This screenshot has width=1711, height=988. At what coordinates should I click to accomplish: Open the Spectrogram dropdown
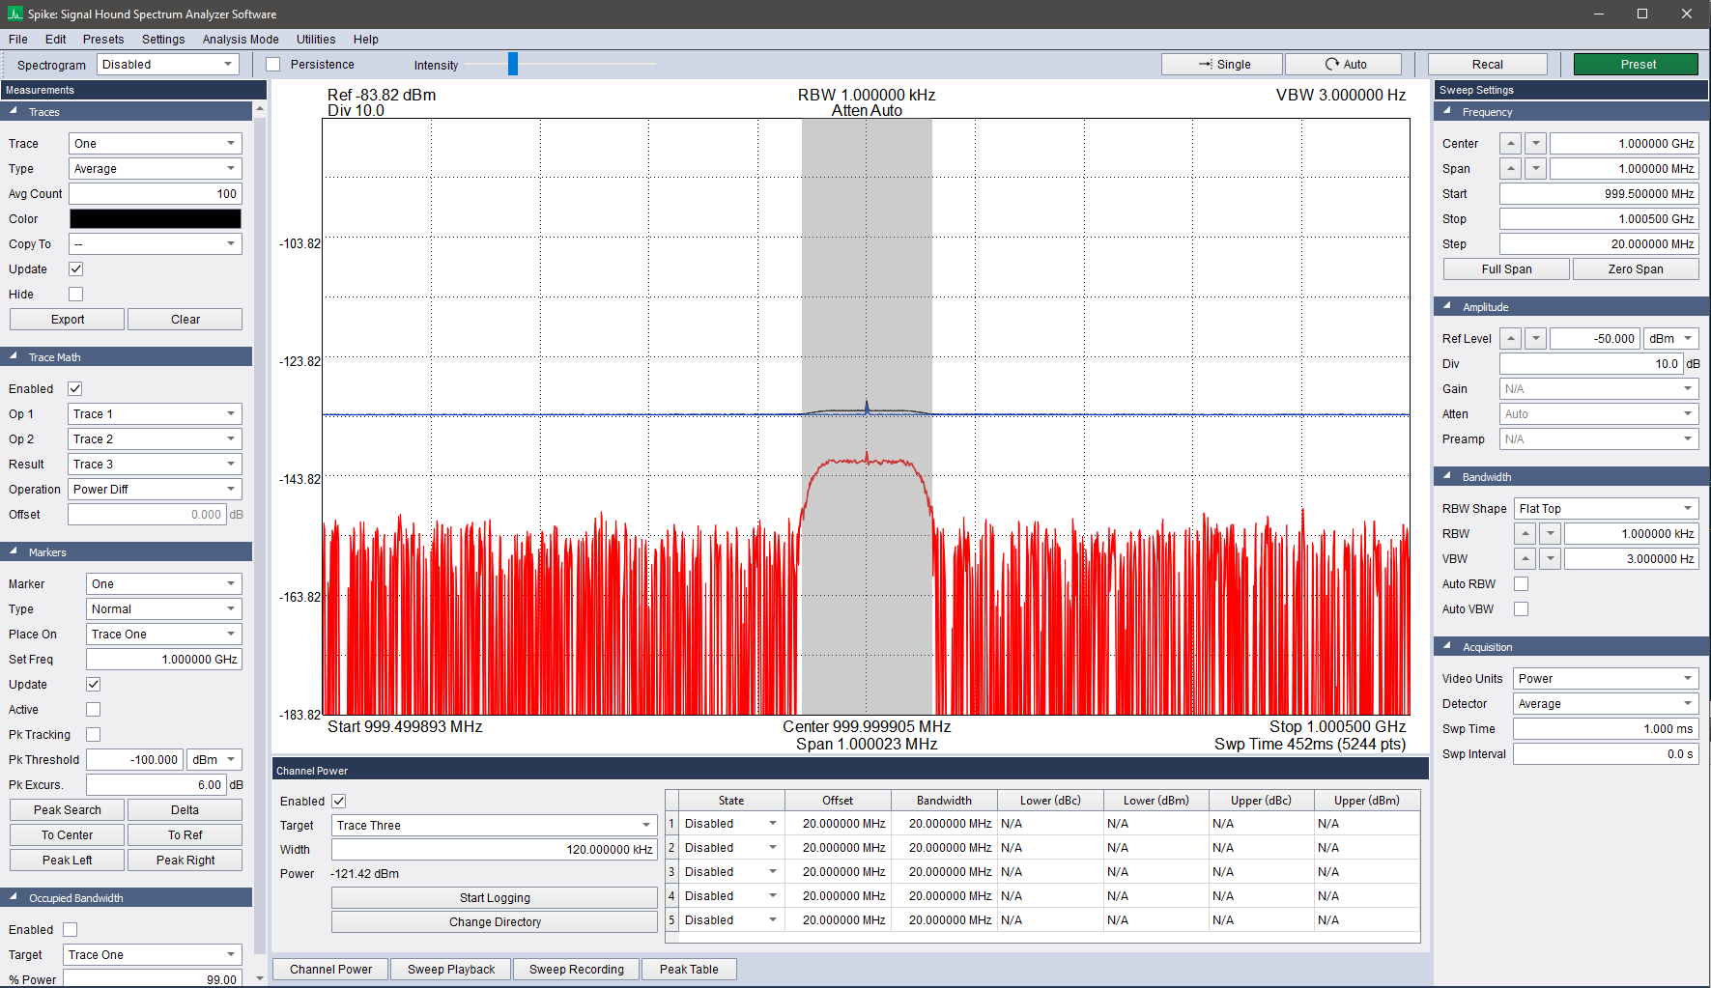coord(168,65)
